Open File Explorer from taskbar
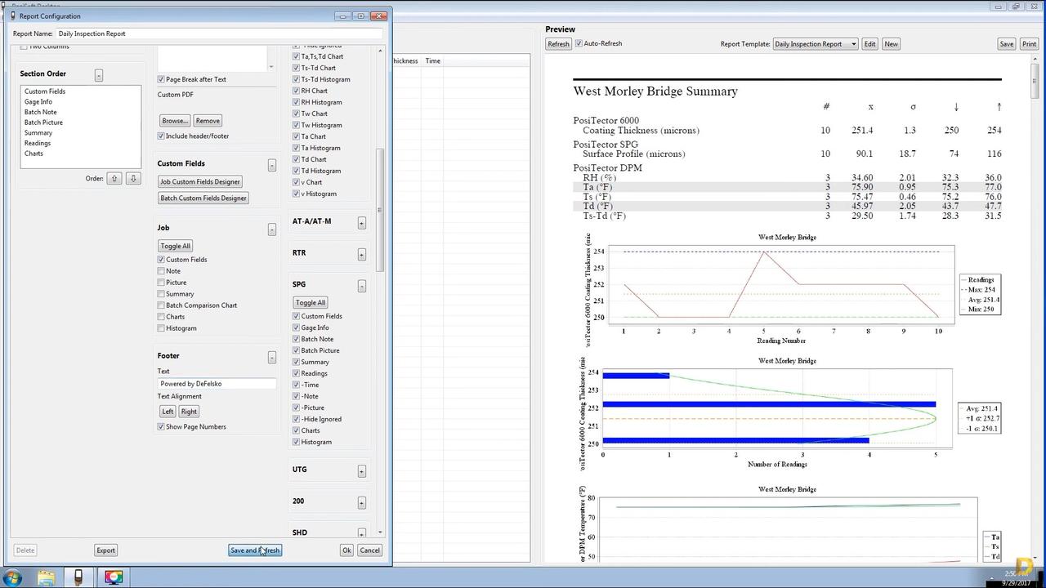1046x588 pixels. tap(46, 578)
